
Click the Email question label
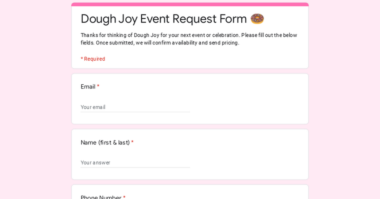coord(88,87)
